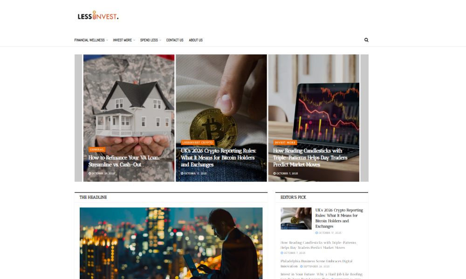Click the orange Invest More category tag
Viewport: 466px width, 279px height.
point(285,143)
